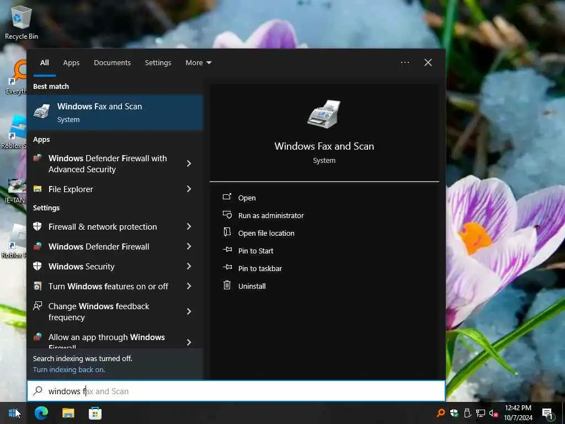Image resolution: width=565 pixels, height=424 pixels.
Task: Click Safely Remove Hardware tray icon
Action: pyautogui.click(x=467, y=413)
